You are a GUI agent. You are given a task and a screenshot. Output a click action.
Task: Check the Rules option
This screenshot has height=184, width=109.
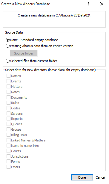click(8, 103)
